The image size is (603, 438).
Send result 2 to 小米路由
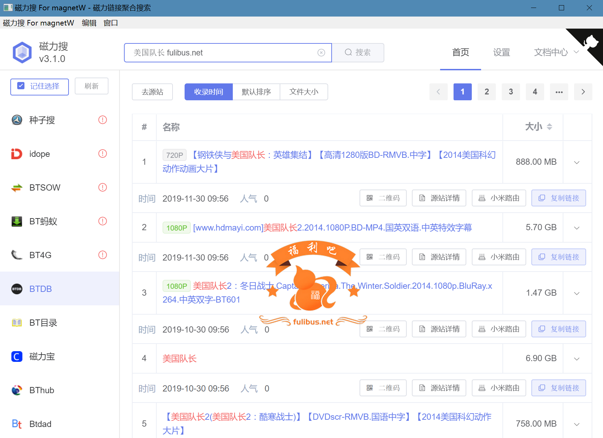499,257
